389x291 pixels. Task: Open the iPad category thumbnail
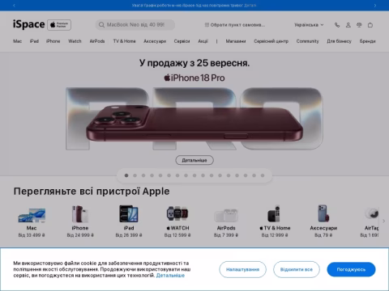click(x=129, y=214)
